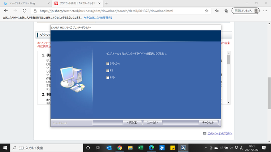Add this page to favorites star
Image resolution: width=271 pixels, height=152 pixels.
point(206,11)
